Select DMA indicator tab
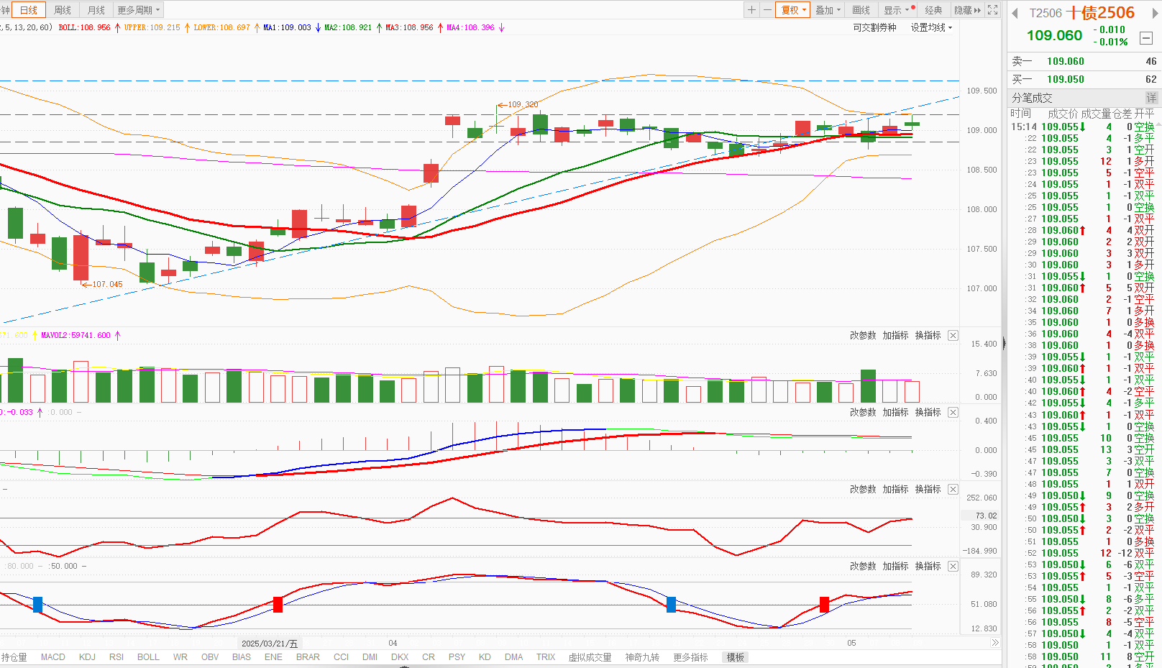Image resolution: width=1162 pixels, height=668 pixels. pos(514,657)
